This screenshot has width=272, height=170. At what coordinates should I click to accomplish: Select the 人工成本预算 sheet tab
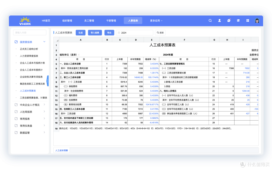pos(62,150)
